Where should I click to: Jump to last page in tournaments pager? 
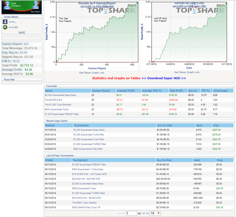(148, 213)
